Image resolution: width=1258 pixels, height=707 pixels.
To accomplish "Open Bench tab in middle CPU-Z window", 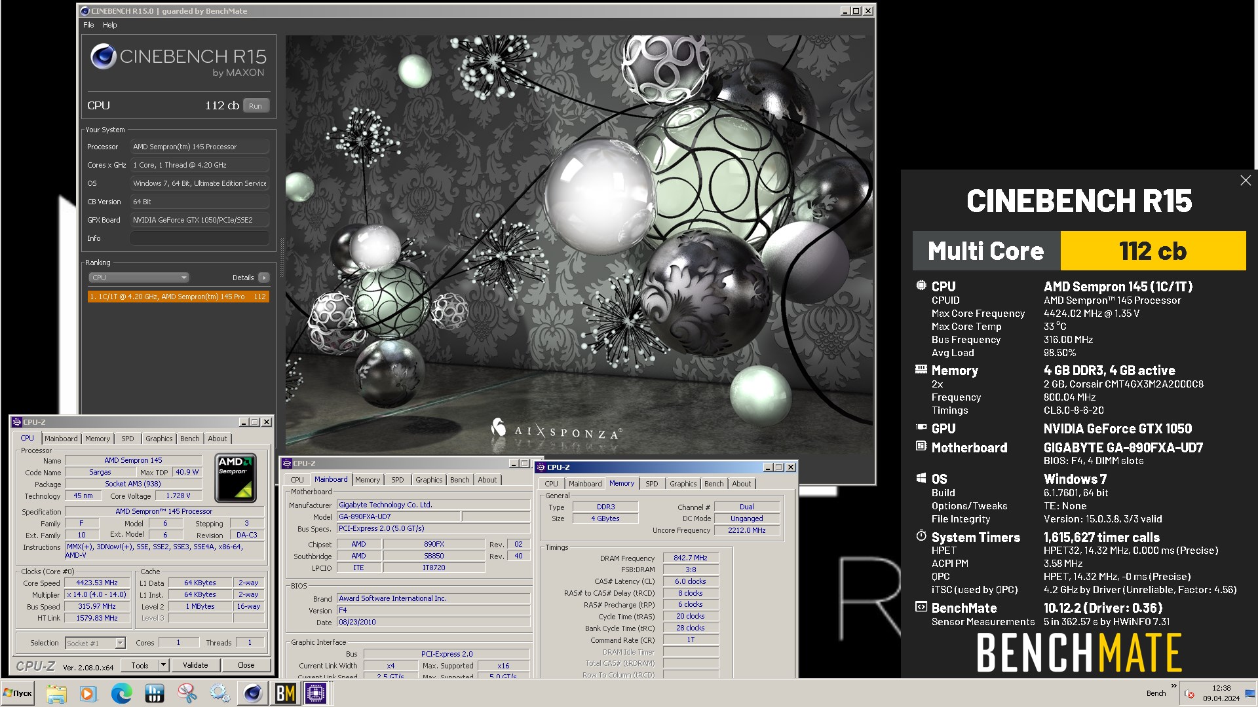I will click(x=460, y=480).
